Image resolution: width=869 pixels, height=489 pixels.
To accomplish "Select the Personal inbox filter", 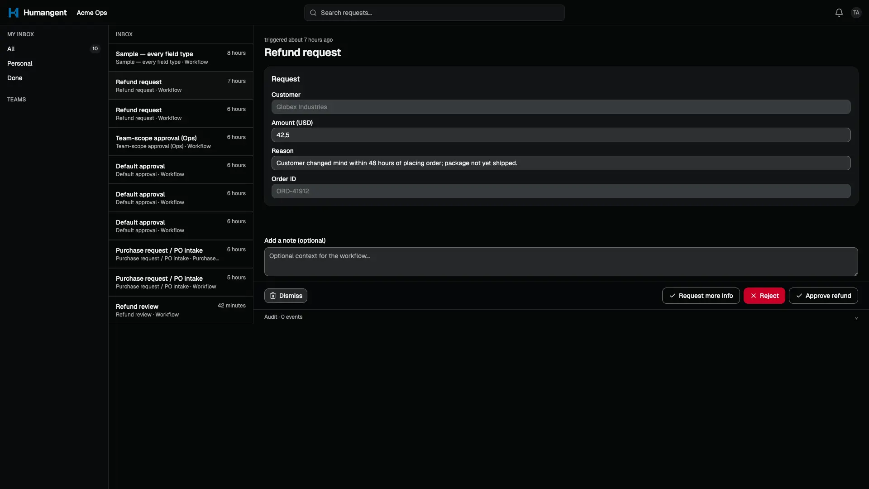I will click(54, 63).
